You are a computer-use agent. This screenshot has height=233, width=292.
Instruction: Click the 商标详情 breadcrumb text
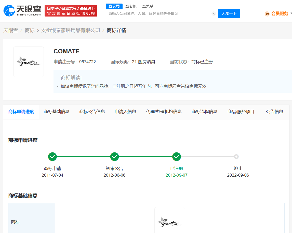pos(117,30)
